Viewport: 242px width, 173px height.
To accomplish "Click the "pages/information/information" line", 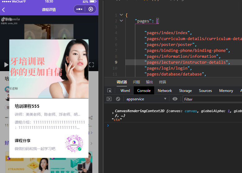I will coord(182,57).
